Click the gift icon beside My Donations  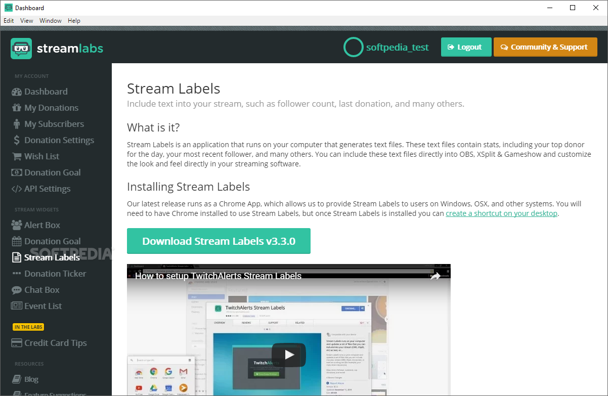click(x=16, y=108)
